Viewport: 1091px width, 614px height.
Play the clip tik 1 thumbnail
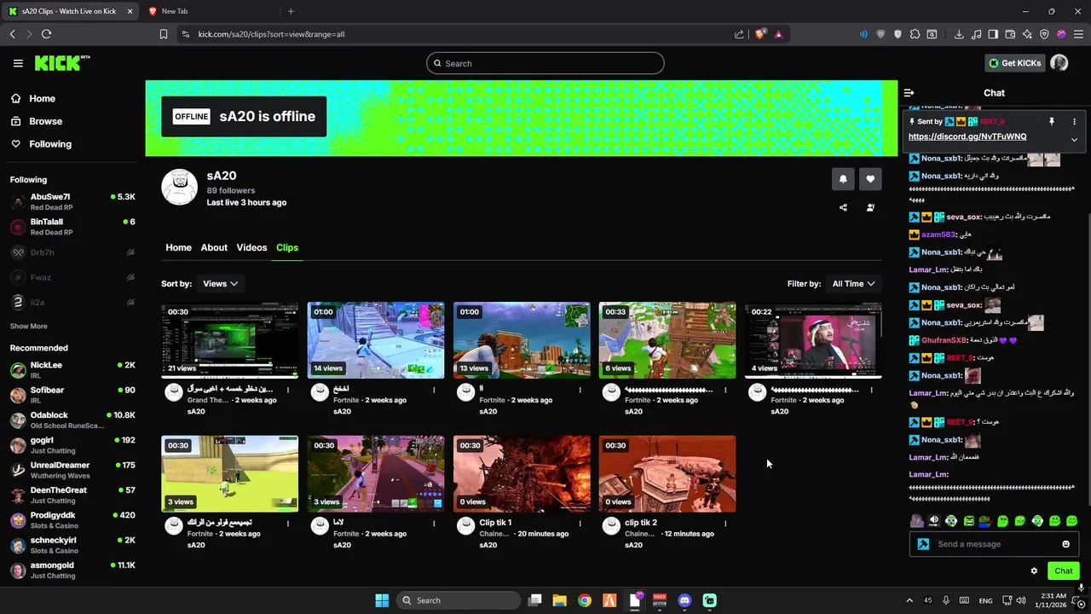(x=522, y=474)
